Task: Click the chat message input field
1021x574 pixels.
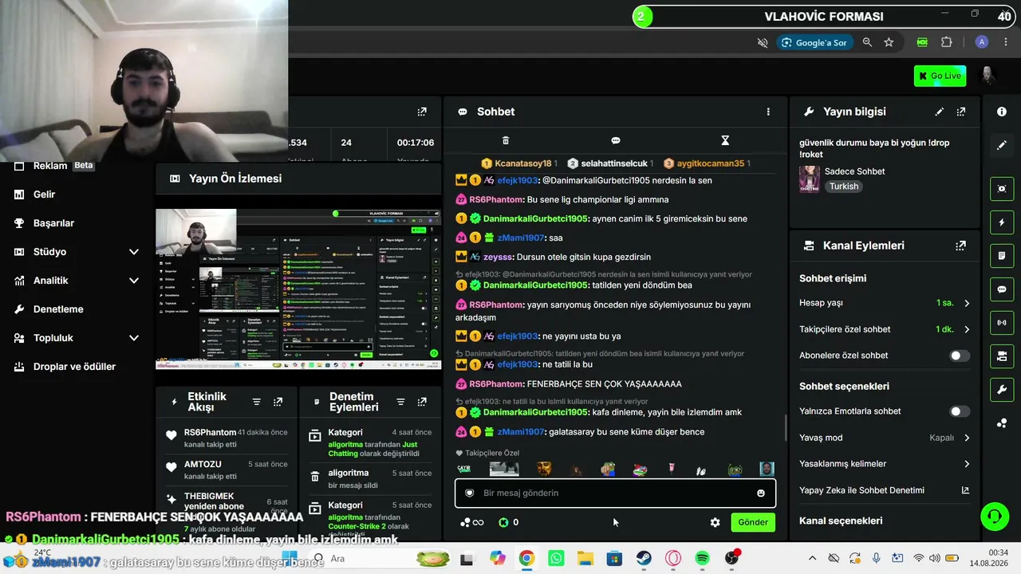Action: pos(615,493)
